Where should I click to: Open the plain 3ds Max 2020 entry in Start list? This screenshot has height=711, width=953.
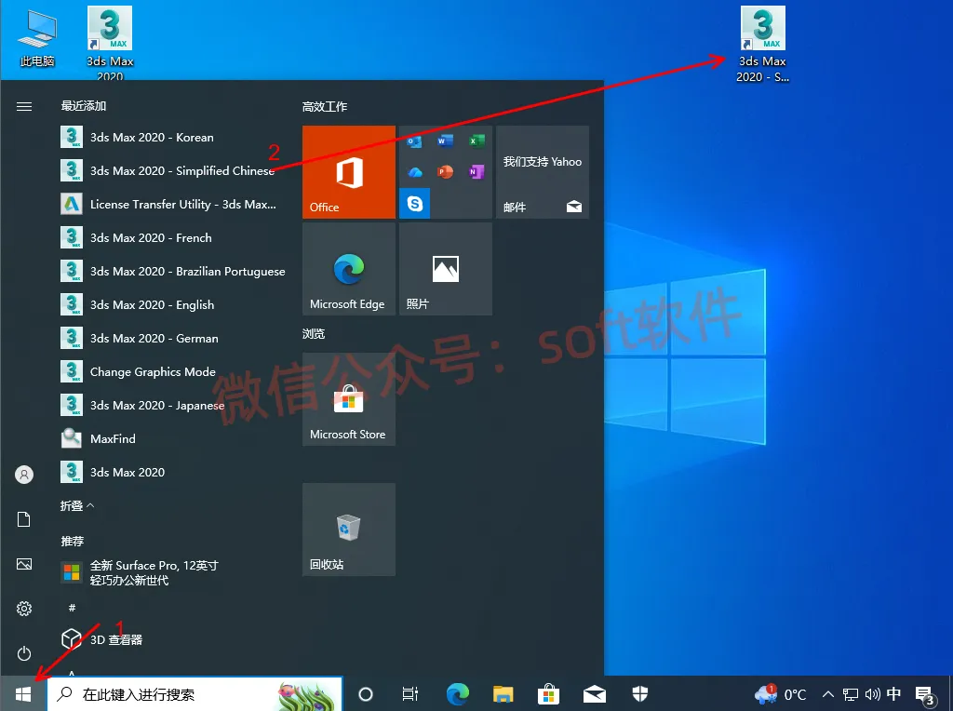point(173,472)
